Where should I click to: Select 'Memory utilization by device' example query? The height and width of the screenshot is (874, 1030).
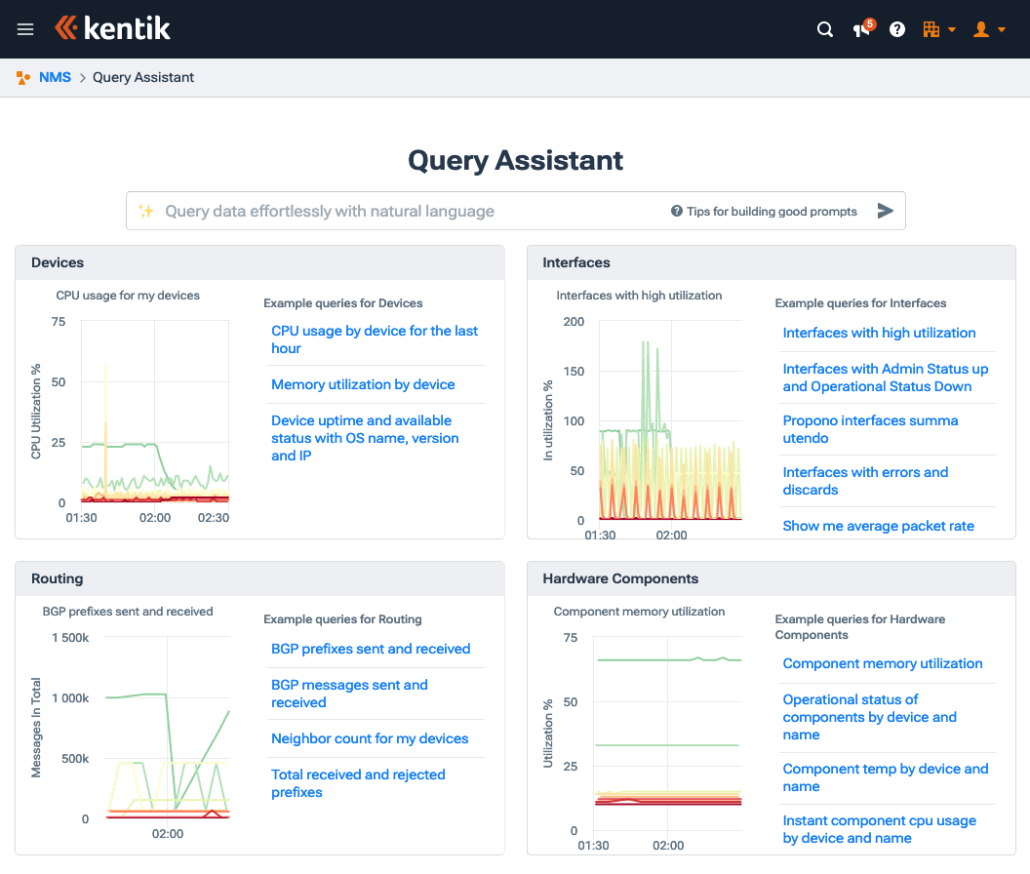click(363, 384)
